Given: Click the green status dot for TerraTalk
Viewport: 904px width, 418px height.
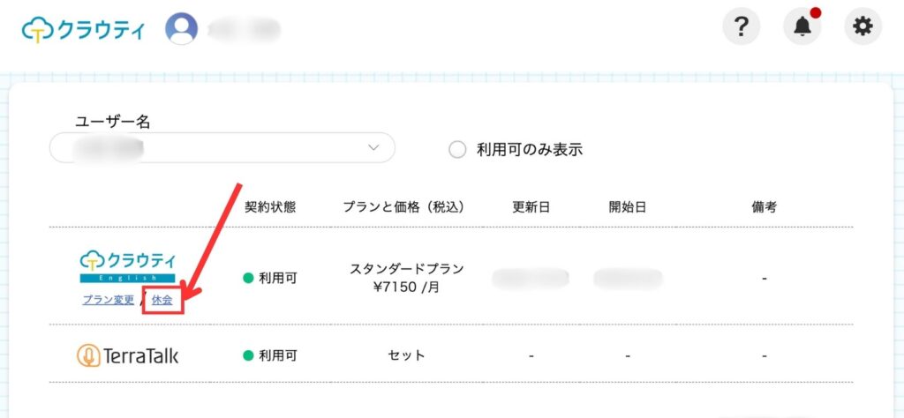Looking at the screenshot, I should tap(248, 356).
